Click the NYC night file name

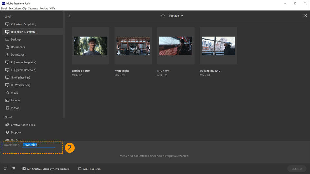163,71
